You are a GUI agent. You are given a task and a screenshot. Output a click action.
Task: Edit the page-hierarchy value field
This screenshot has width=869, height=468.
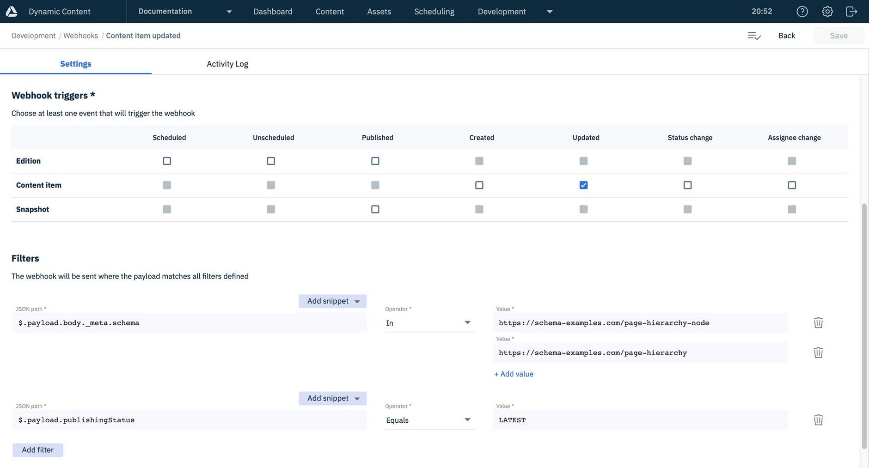click(x=640, y=353)
